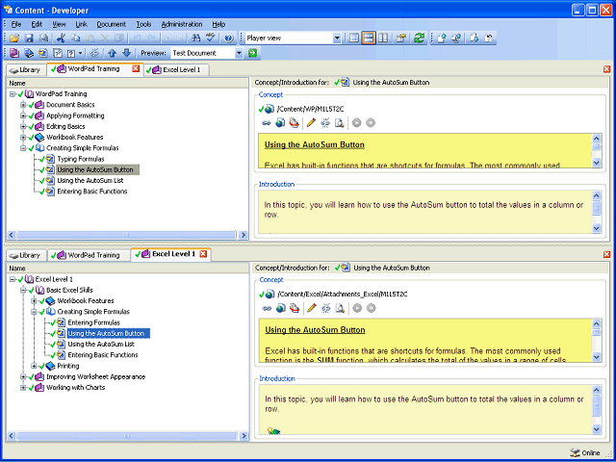This screenshot has height=462, width=616.
Task: Click the Save disk icon
Action: (29, 38)
